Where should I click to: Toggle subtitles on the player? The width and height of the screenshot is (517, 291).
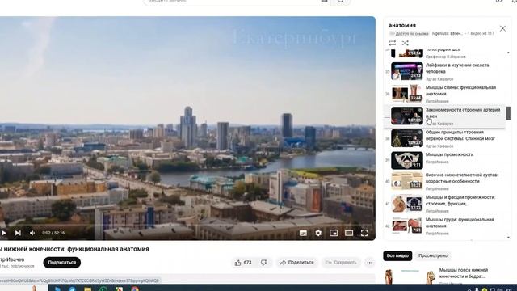[303, 234]
